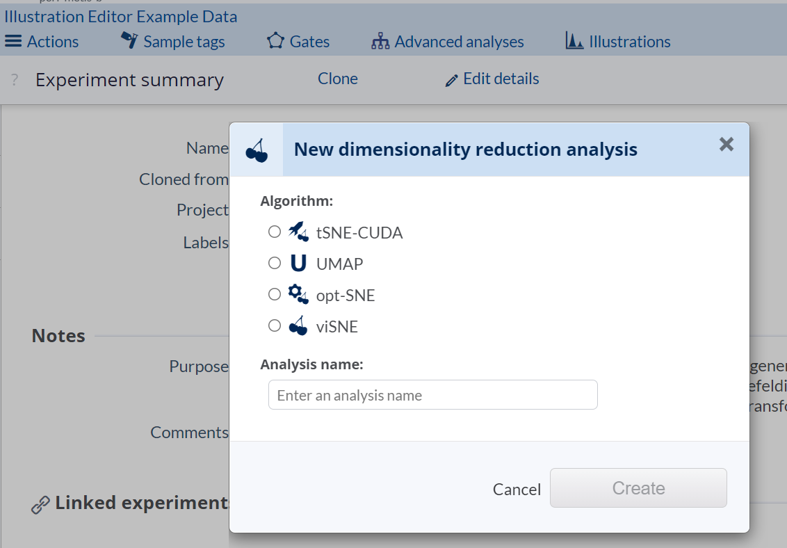787x548 pixels.
Task: Click the tSNE-CUDA rocket icon
Action: click(x=298, y=232)
